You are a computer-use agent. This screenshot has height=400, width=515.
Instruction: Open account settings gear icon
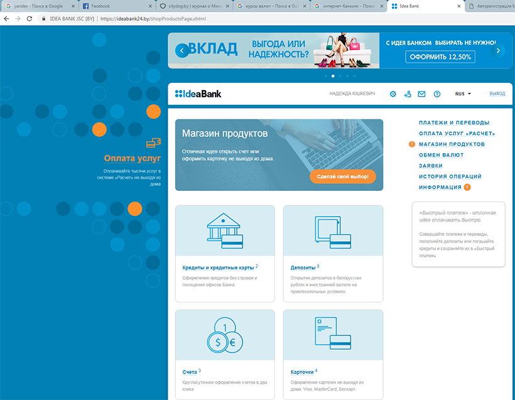(393, 94)
